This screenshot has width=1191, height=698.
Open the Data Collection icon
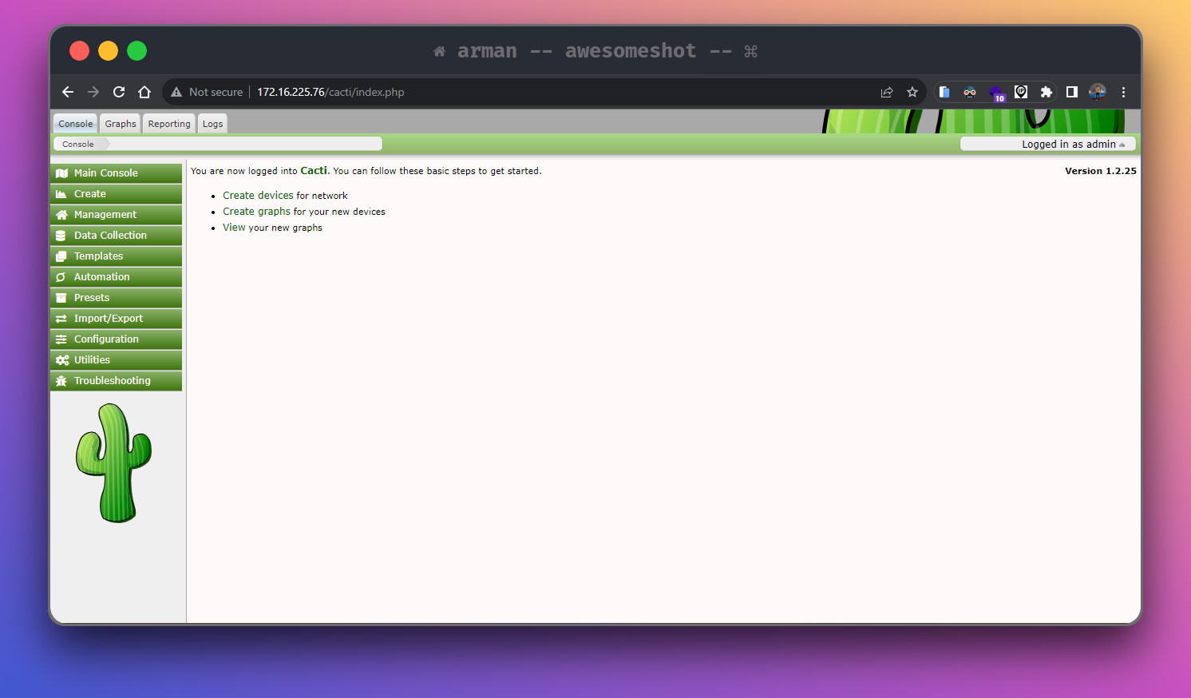tap(63, 235)
